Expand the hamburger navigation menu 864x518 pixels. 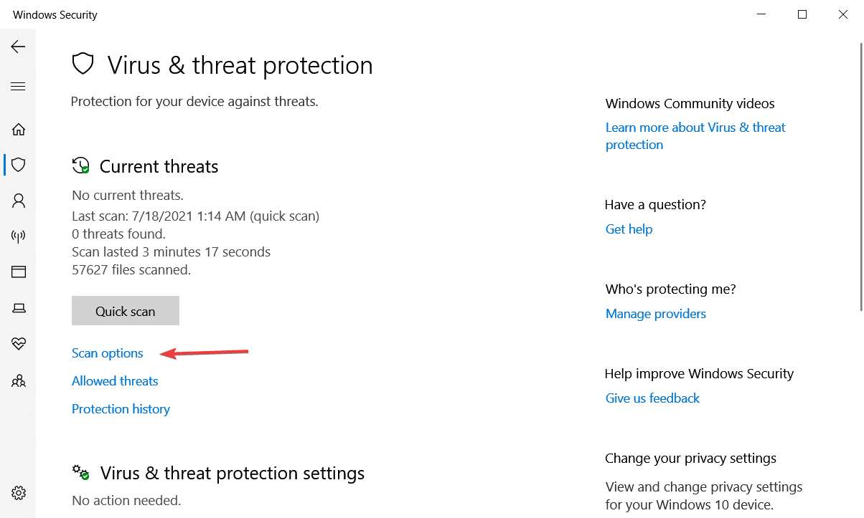point(18,87)
